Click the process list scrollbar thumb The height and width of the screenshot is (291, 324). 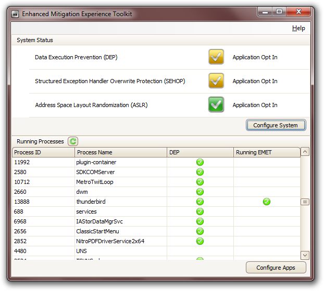(x=305, y=202)
